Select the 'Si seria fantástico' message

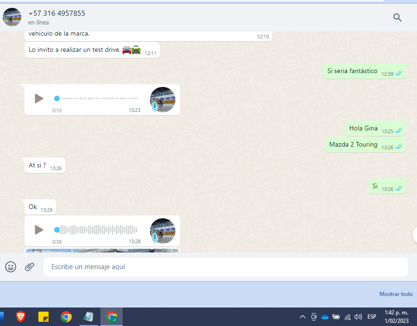point(364,71)
